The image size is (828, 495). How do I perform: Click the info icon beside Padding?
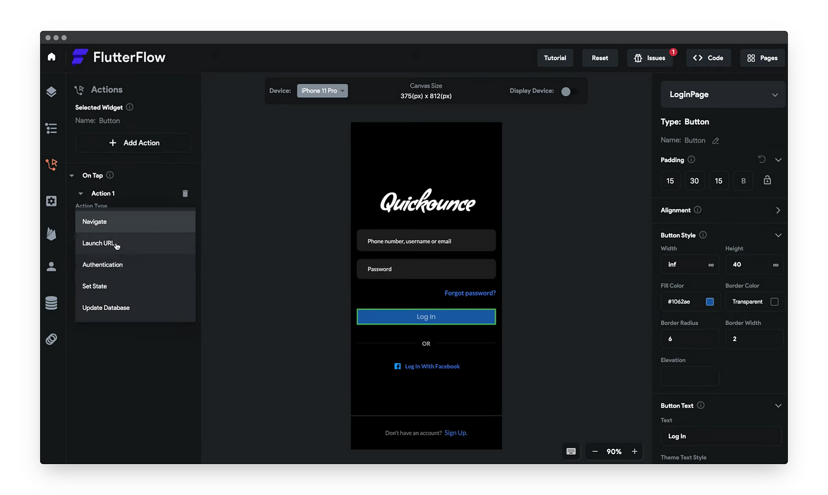tap(691, 160)
